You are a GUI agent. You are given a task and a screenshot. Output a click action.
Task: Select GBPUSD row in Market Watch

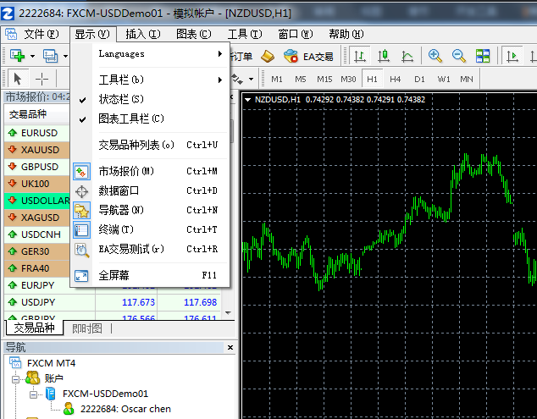tap(37, 167)
